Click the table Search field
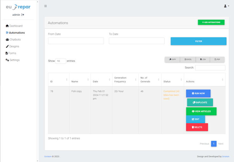 pyautogui.click(x=210, y=68)
